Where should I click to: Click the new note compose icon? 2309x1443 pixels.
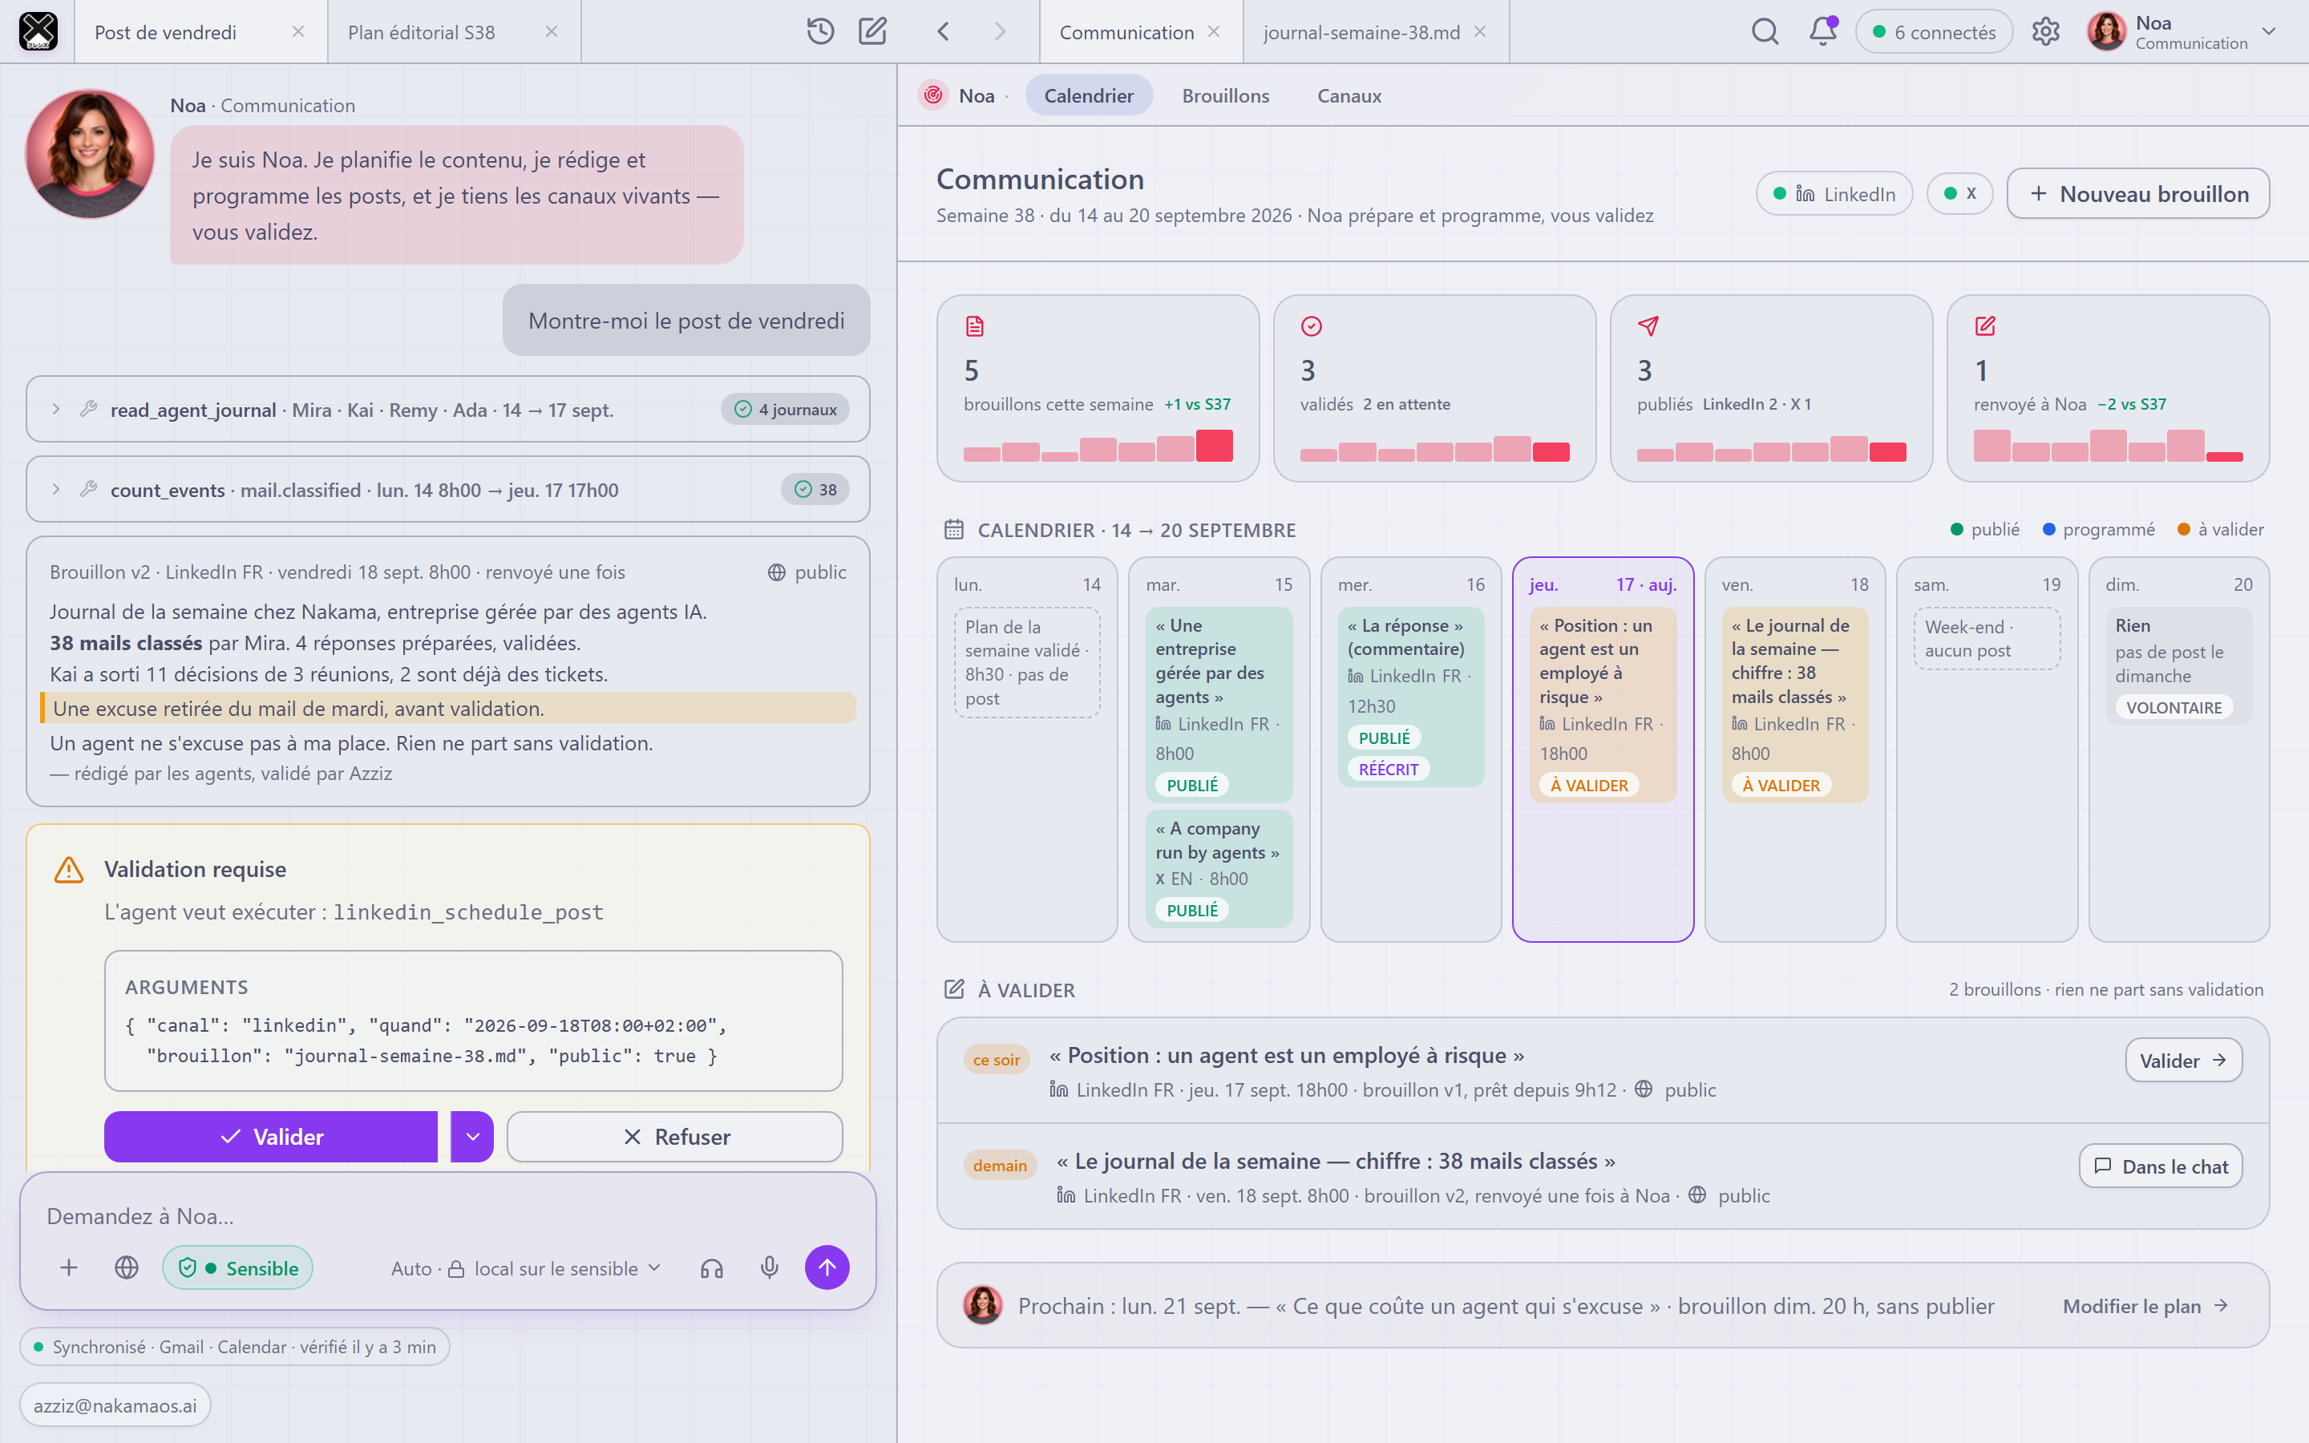tap(872, 31)
